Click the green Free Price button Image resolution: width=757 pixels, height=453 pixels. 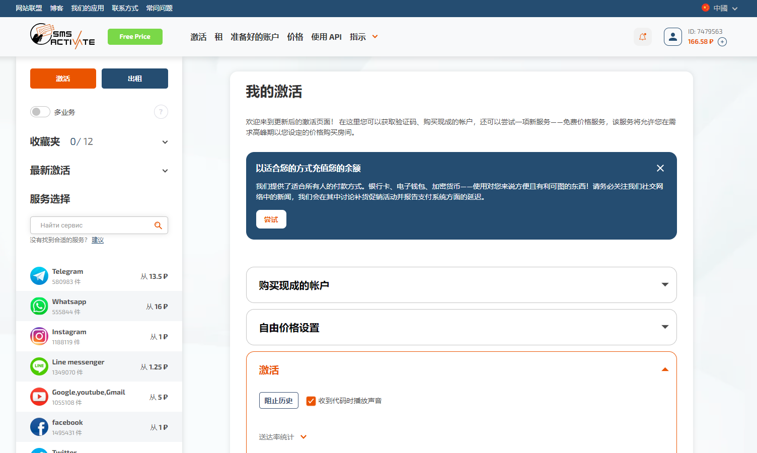[x=135, y=37]
